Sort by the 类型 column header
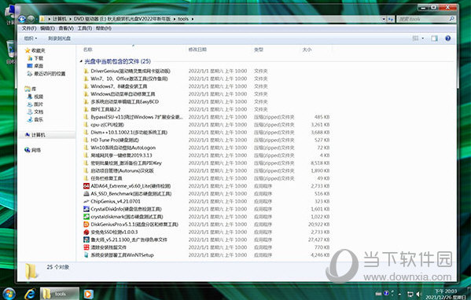The image size is (471, 300). pyautogui.click(x=259, y=49)
